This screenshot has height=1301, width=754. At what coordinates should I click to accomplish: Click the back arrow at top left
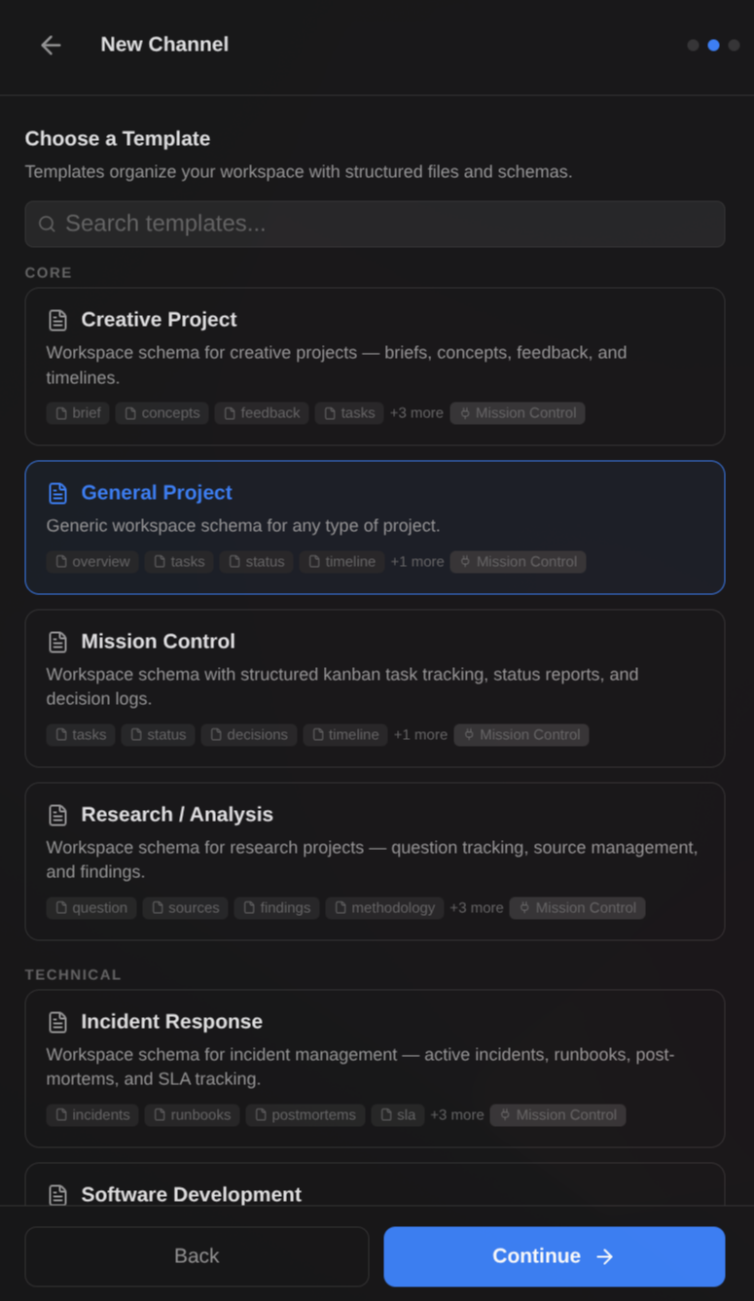tap(50, 45)
